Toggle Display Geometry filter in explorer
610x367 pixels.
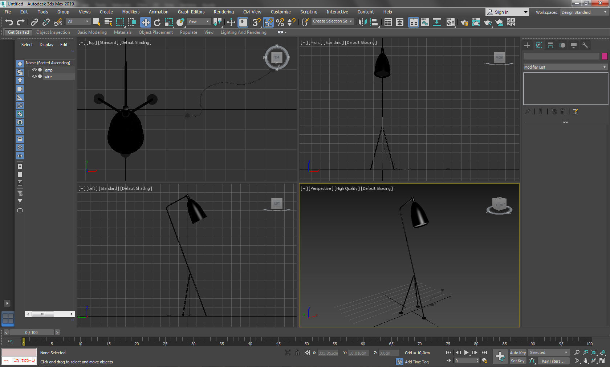[x=20, y=64]
